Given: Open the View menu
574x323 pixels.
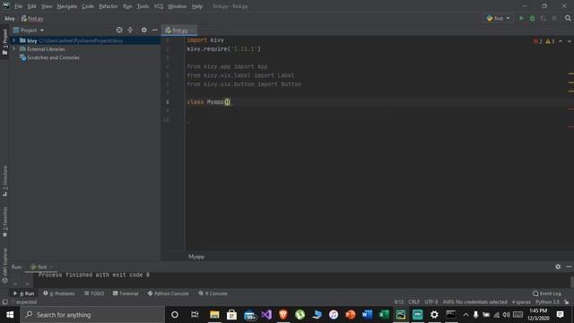Looking at the screenshot, I should tap(47, 6).
